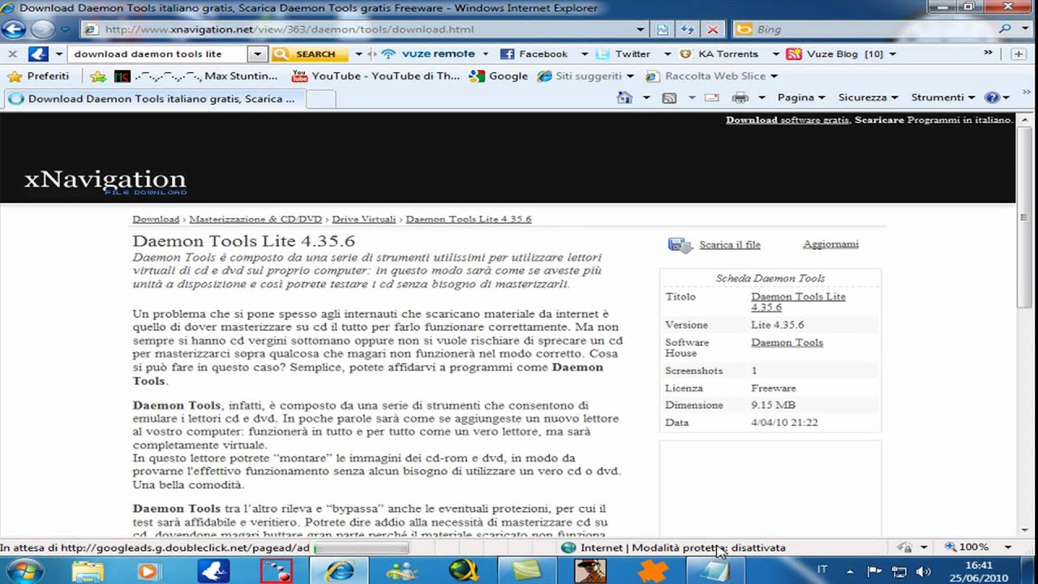The width and height of the screenshot is (1038, 584).
Task: Open Windows Explorer folder on taskbar
Action: coord(88,571)
